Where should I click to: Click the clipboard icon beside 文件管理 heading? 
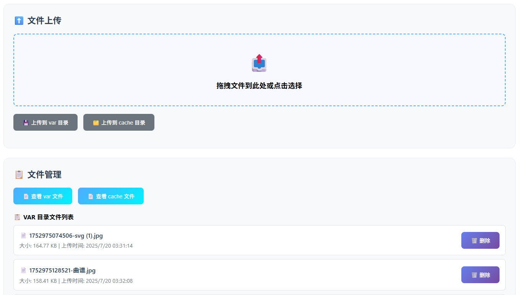19,175
